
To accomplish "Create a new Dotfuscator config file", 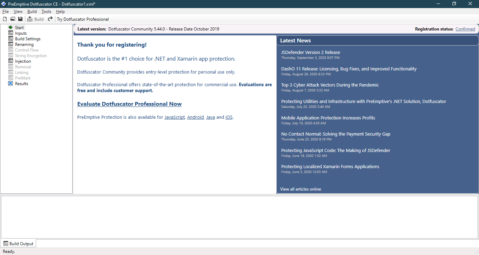I will [5, 19].
